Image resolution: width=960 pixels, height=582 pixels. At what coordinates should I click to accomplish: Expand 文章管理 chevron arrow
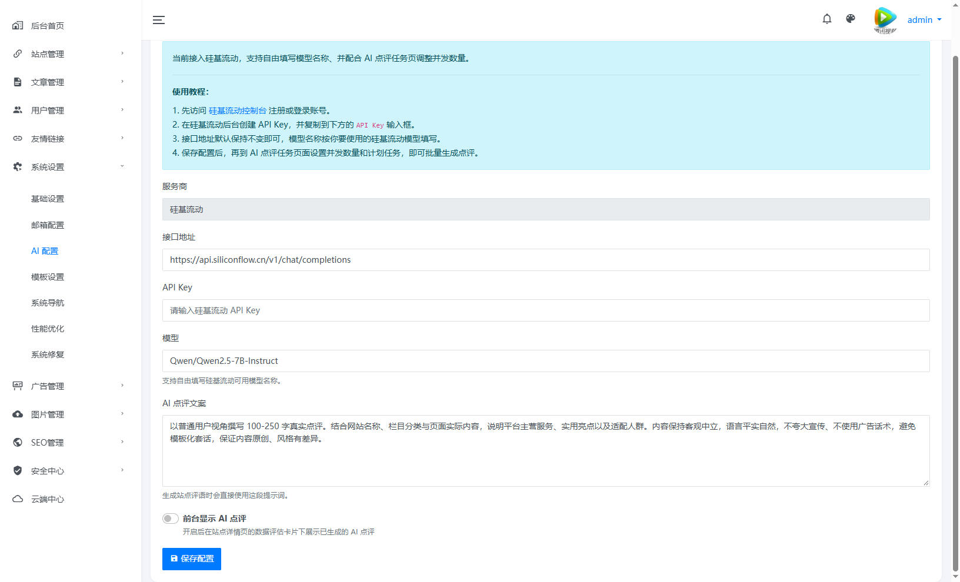click(x=122, y=82)
